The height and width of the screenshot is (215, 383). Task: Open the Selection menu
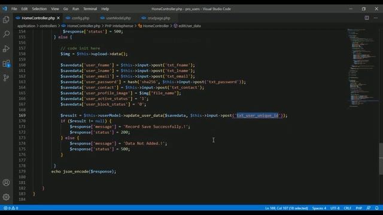[x=39, y=9]
